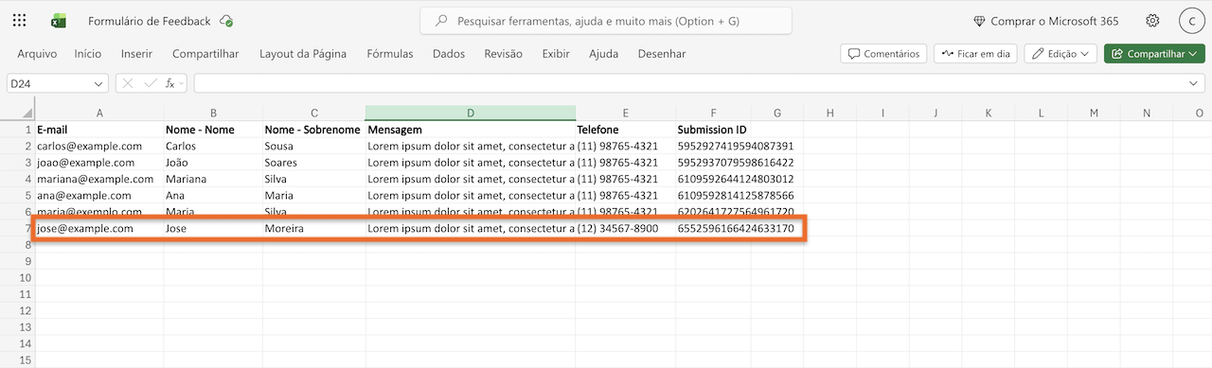Click the diamond icon beside Comprar o Microsoft 365

[979, 21]
